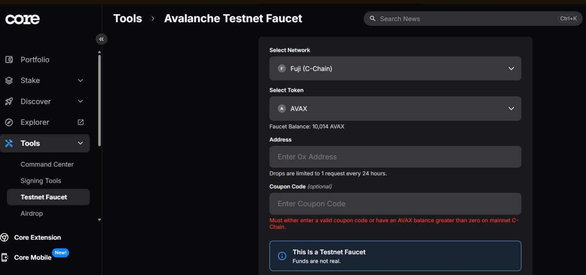Click Tools in the breadcrumb

127,18
